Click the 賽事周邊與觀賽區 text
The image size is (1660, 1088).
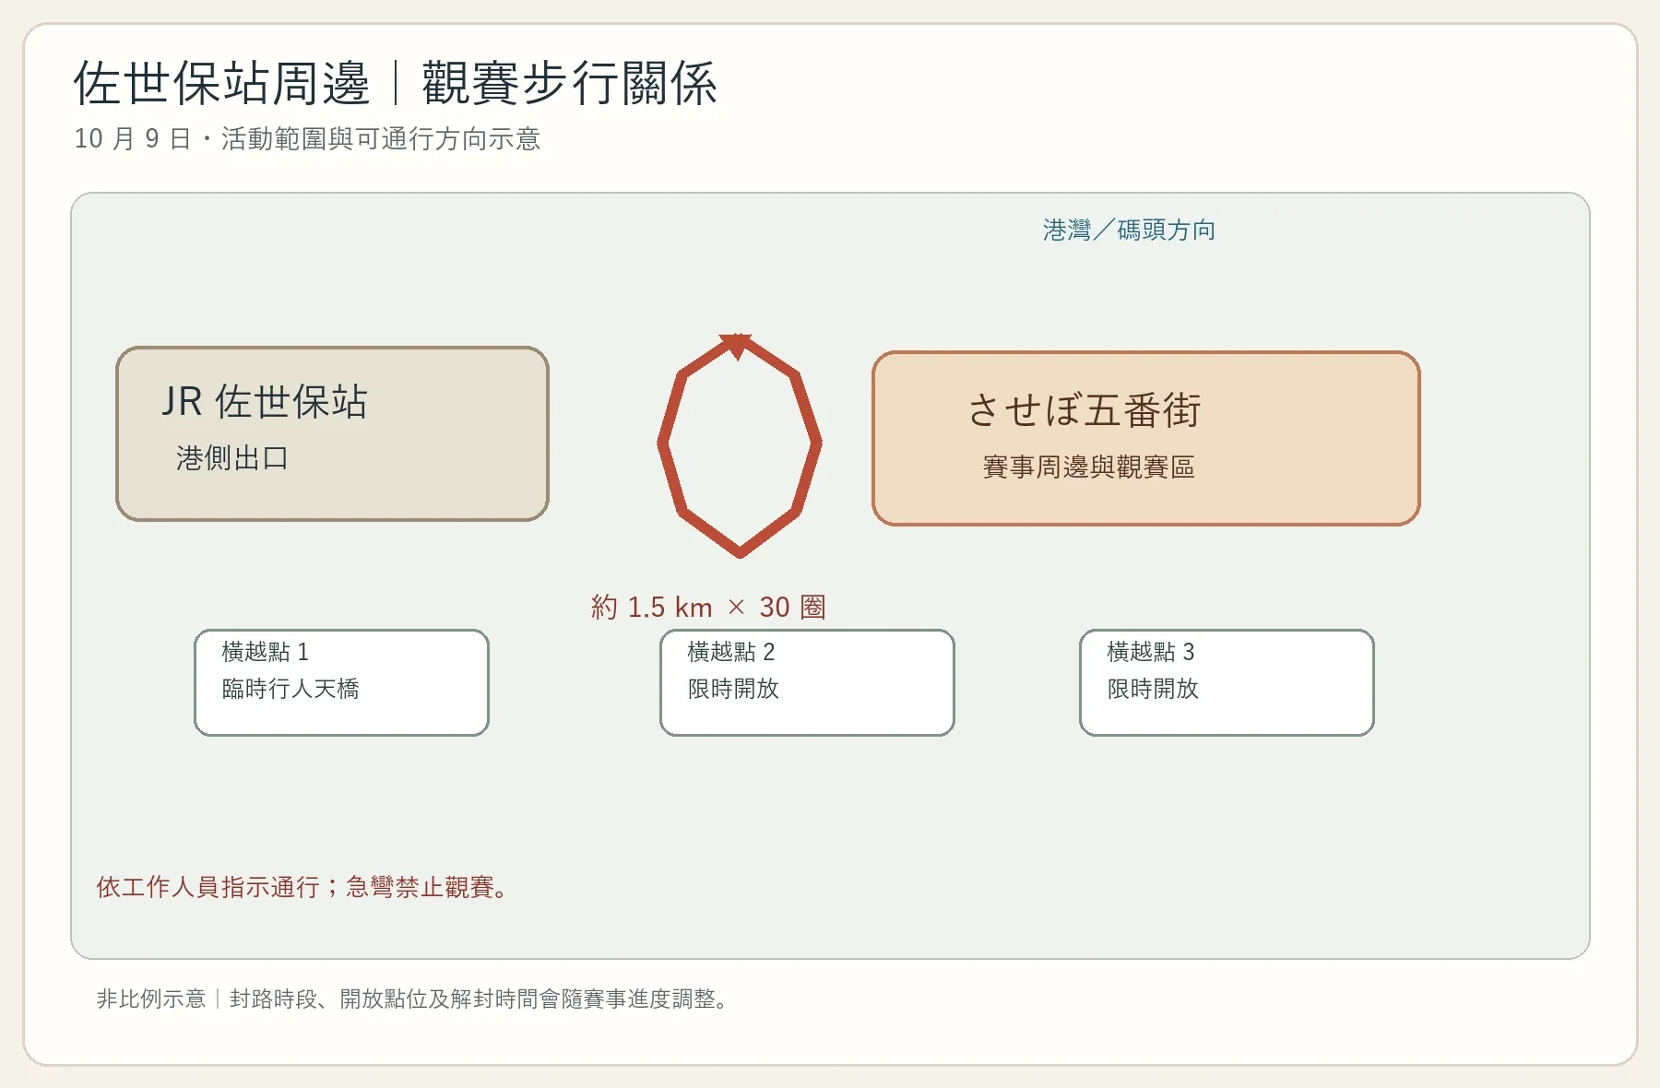[x=1088, y=467]
